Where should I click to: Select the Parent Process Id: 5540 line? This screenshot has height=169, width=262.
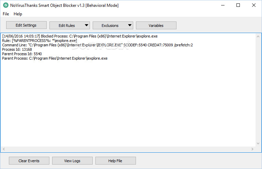pyautogui.click(x=22, y=54)
